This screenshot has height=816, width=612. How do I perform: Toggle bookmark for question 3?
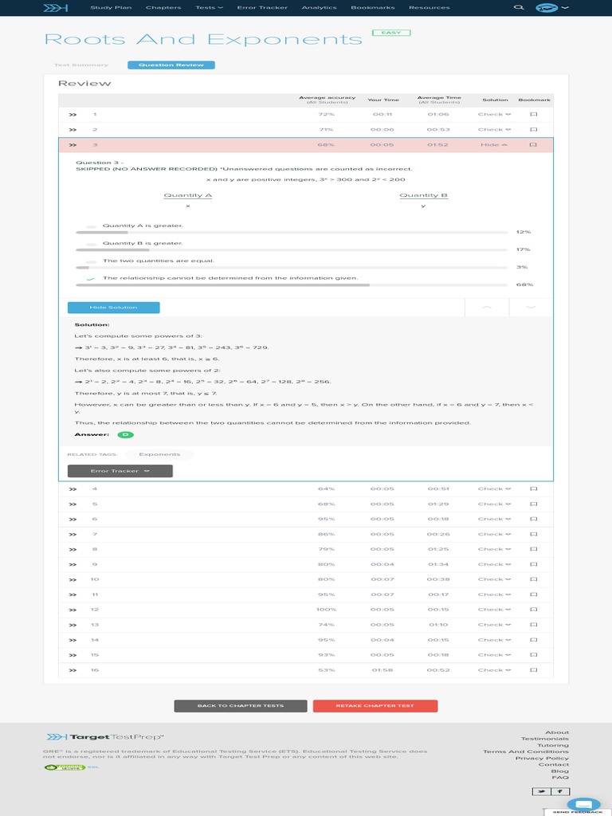click(534, 145)
